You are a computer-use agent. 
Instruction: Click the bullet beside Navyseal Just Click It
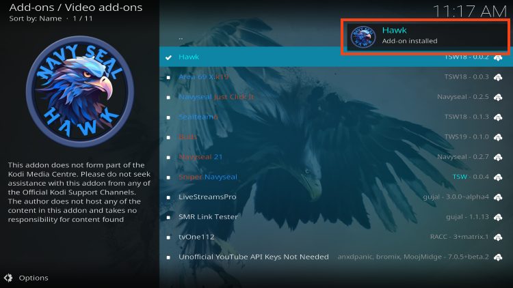click(168, 98)
